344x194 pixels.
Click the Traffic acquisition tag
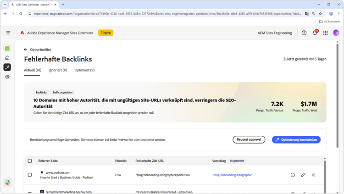coord(62,92)
